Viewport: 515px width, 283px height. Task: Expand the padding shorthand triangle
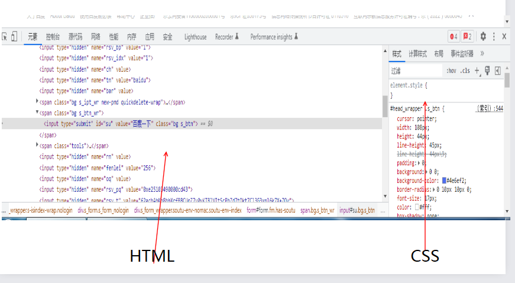point(419,163)
